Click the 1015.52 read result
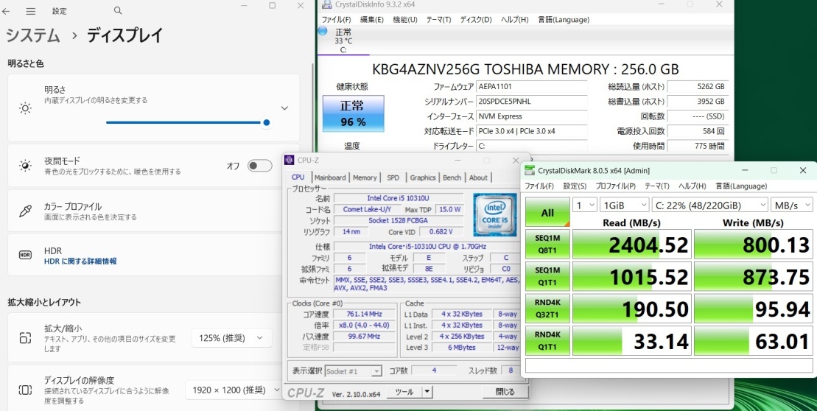 [631, 276]
